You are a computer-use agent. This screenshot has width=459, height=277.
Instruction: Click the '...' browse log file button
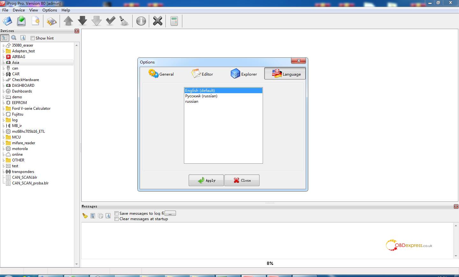click(170, 213)
